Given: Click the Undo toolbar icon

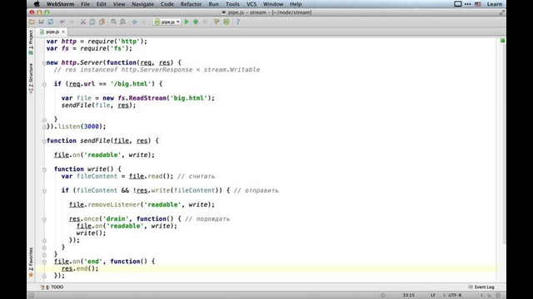Looking at the screenshot, I should click(62, 22).
